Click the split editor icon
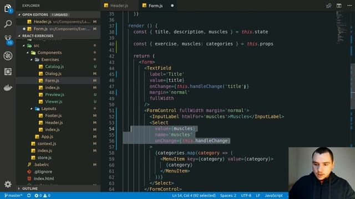Viewport: 355px width, 199px height. pos(339,6)
